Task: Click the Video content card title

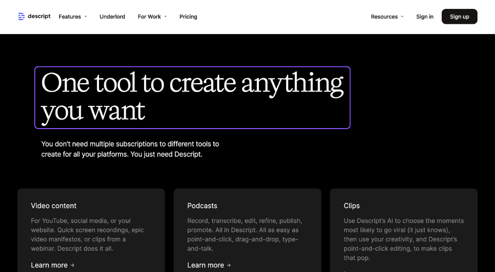Action: 53,206
